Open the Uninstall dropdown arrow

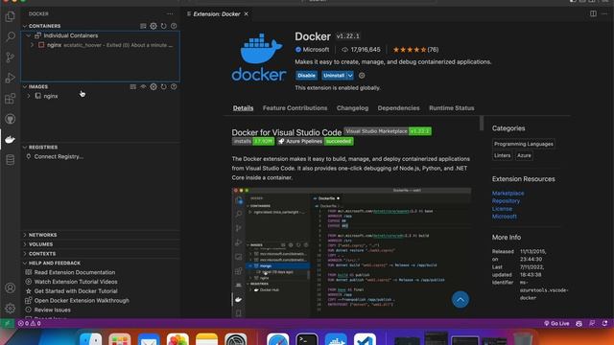coord(350,76)
